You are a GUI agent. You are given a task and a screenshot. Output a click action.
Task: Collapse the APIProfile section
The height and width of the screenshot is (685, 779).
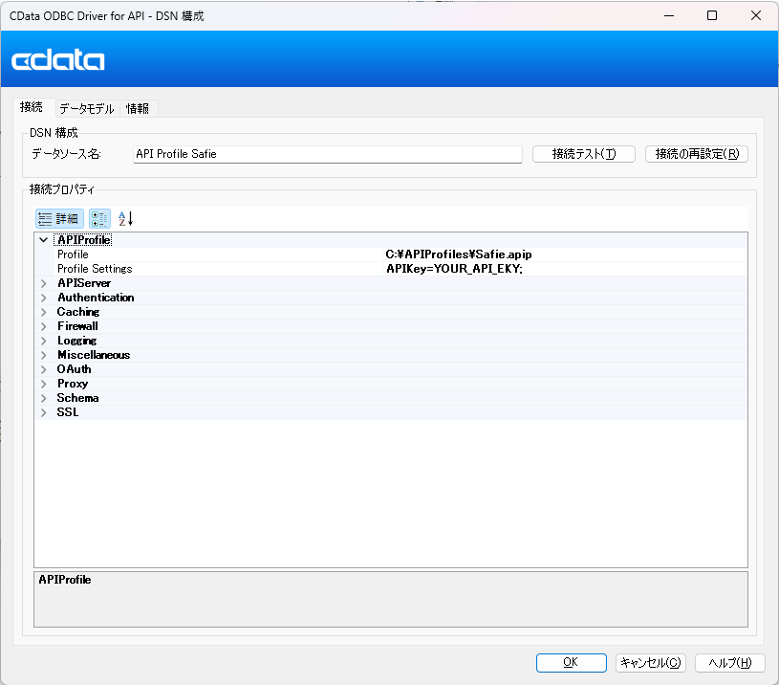coord(43,239)
